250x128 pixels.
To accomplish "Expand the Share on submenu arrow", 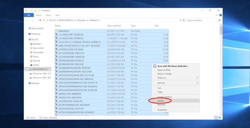I will coord(197,78).
